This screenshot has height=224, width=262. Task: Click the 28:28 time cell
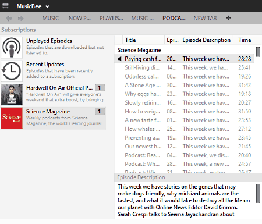point(245,59)
